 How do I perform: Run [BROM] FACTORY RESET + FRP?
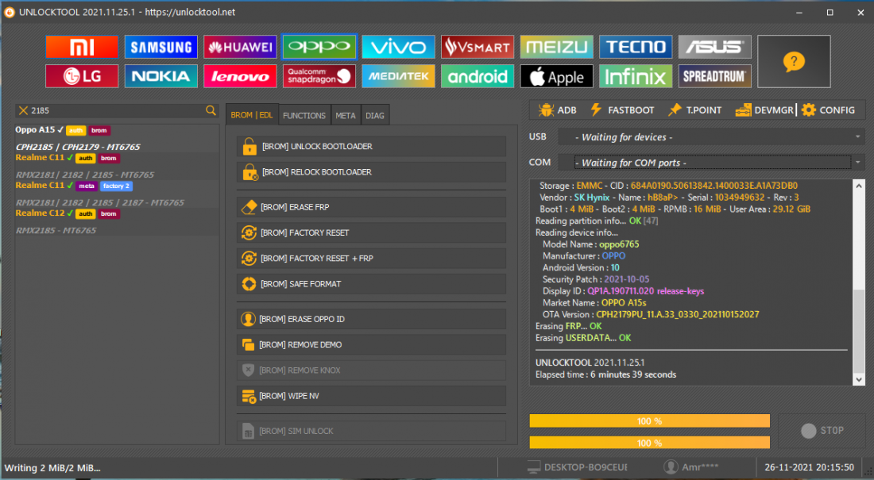click(x=371, y=259)
